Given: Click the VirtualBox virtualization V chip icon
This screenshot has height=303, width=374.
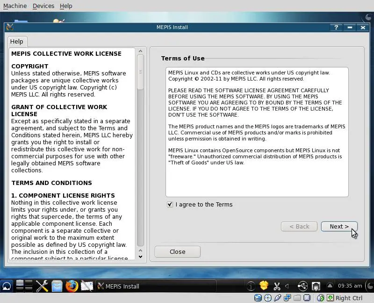Looking at the screenshot, I should (x=307, y=298).
